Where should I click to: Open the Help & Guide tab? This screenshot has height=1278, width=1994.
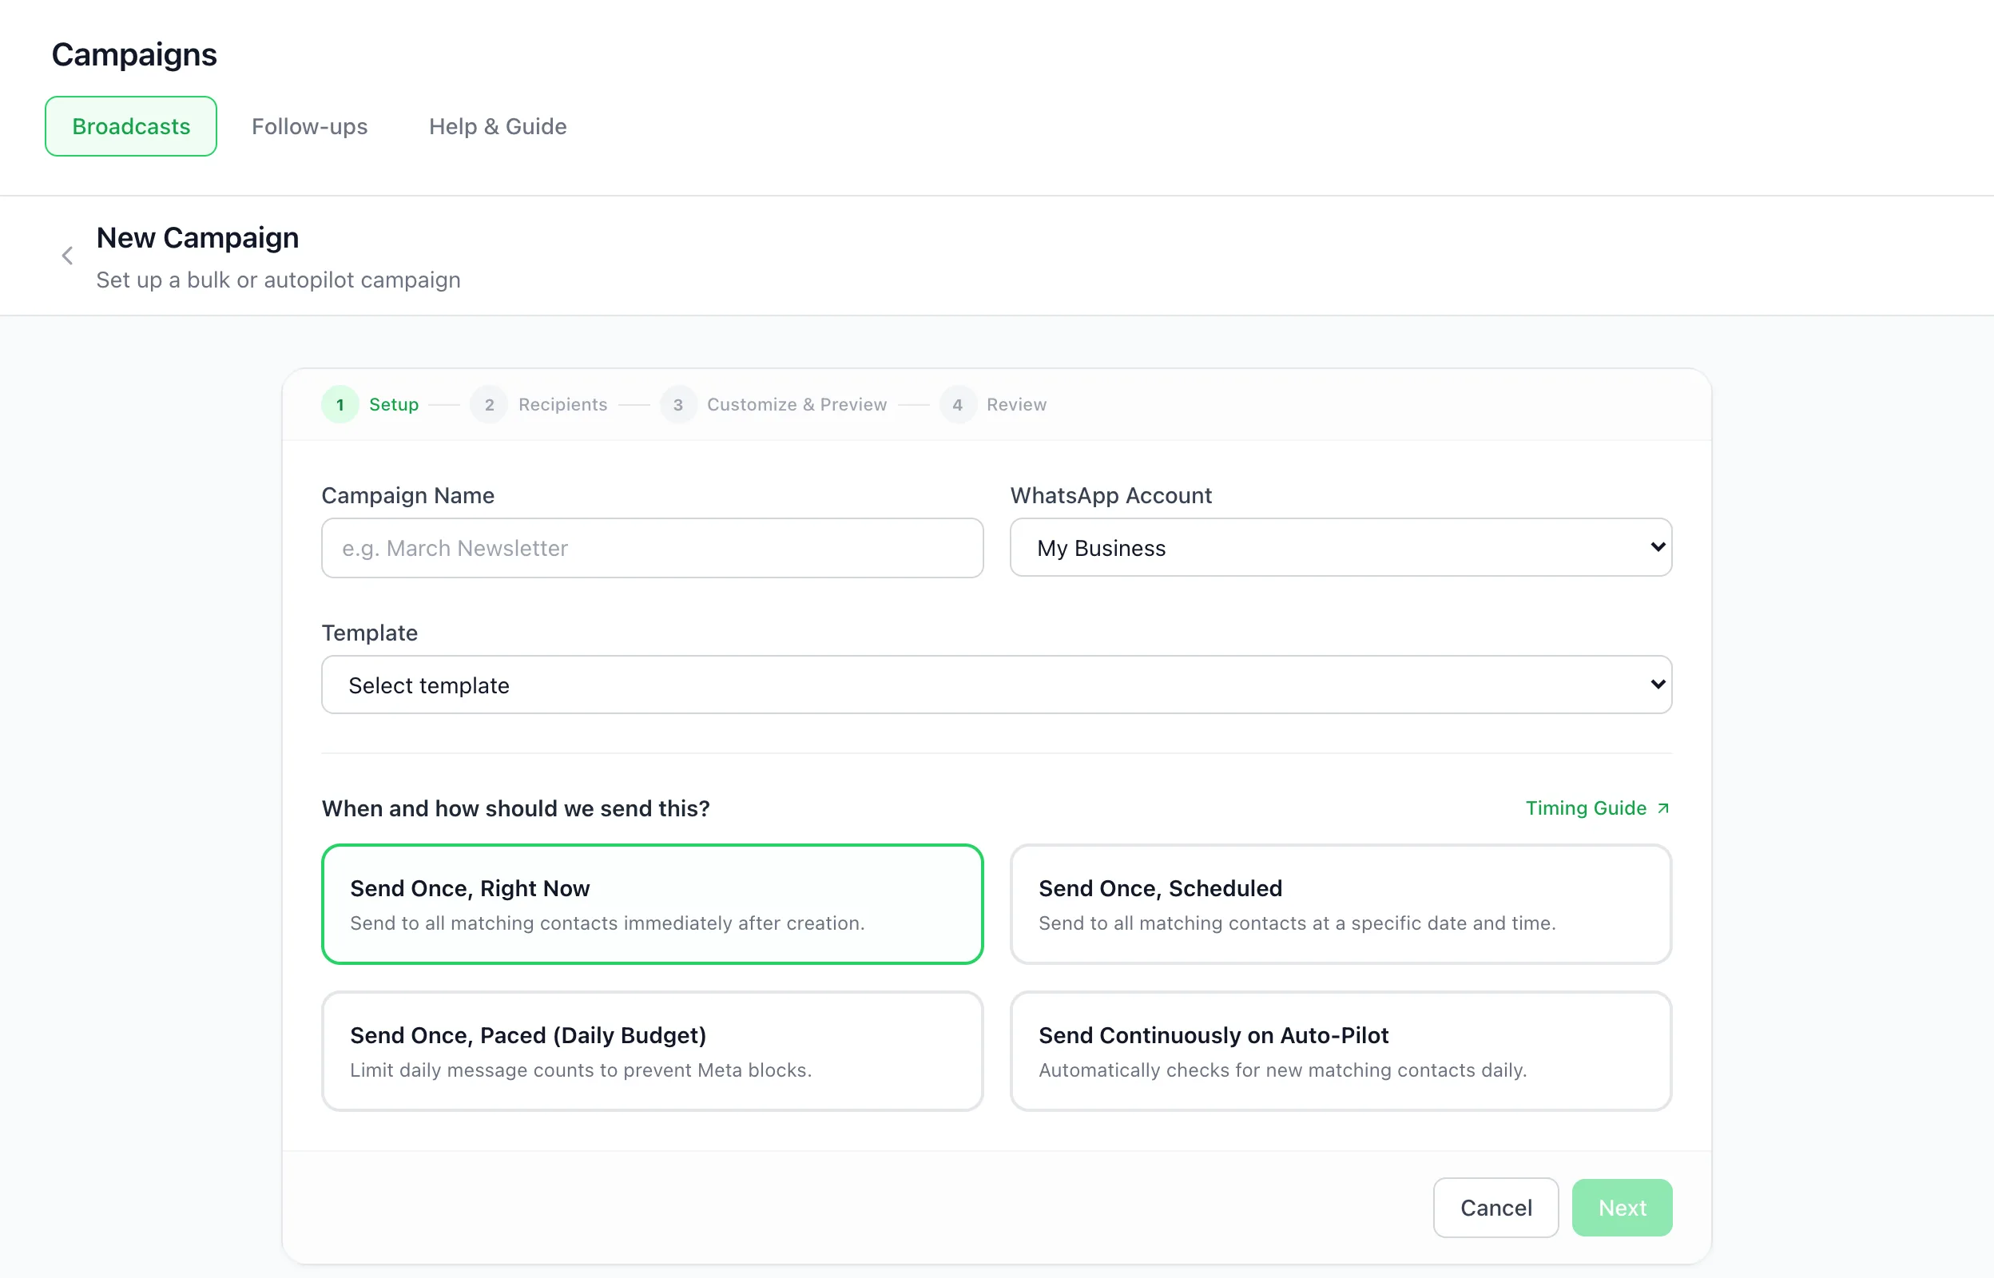[x=498, y=126]
